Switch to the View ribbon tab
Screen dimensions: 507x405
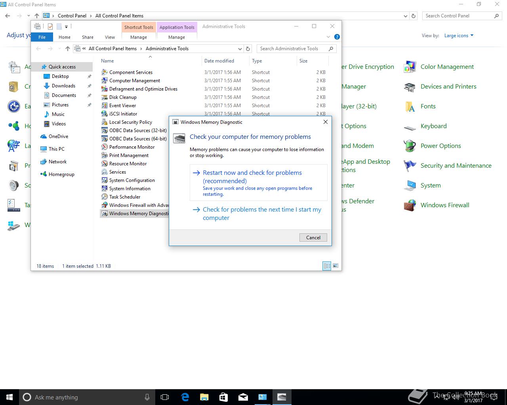[110, 37]
